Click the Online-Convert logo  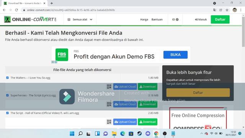pyautogui.click(x=30, y=20)
